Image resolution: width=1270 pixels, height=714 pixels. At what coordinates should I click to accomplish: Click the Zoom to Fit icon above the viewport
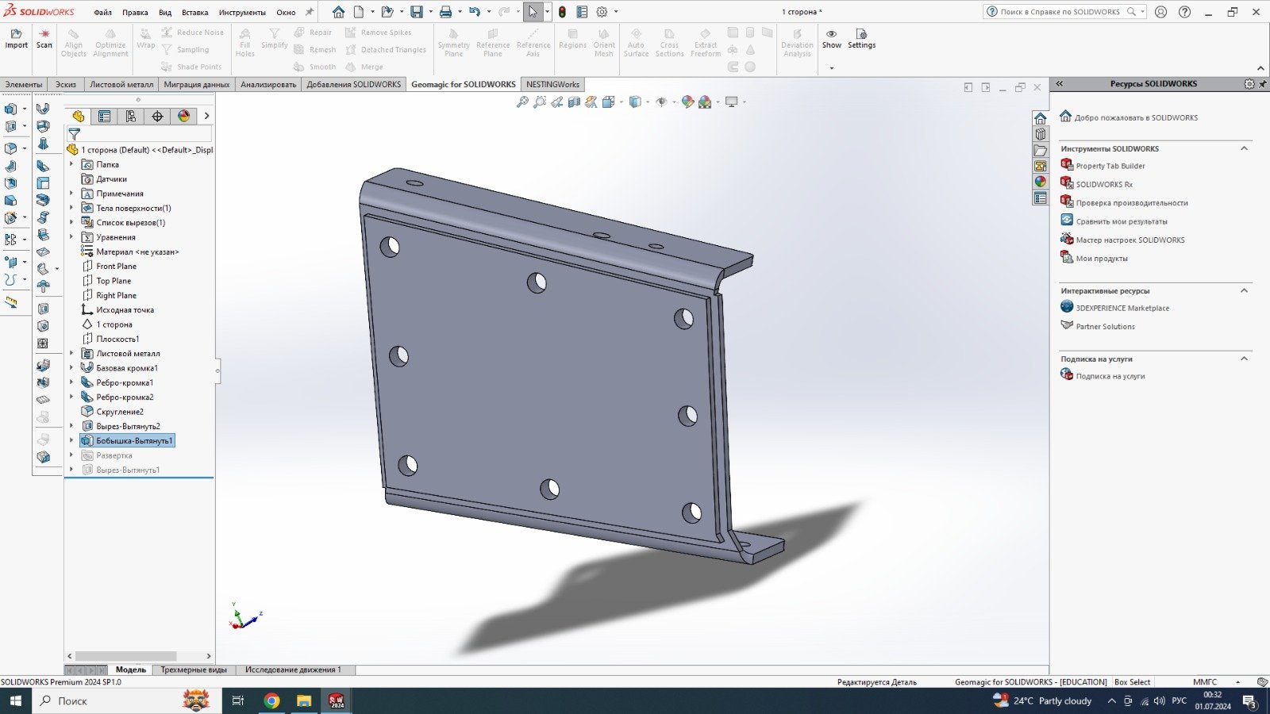click(522, 102)
